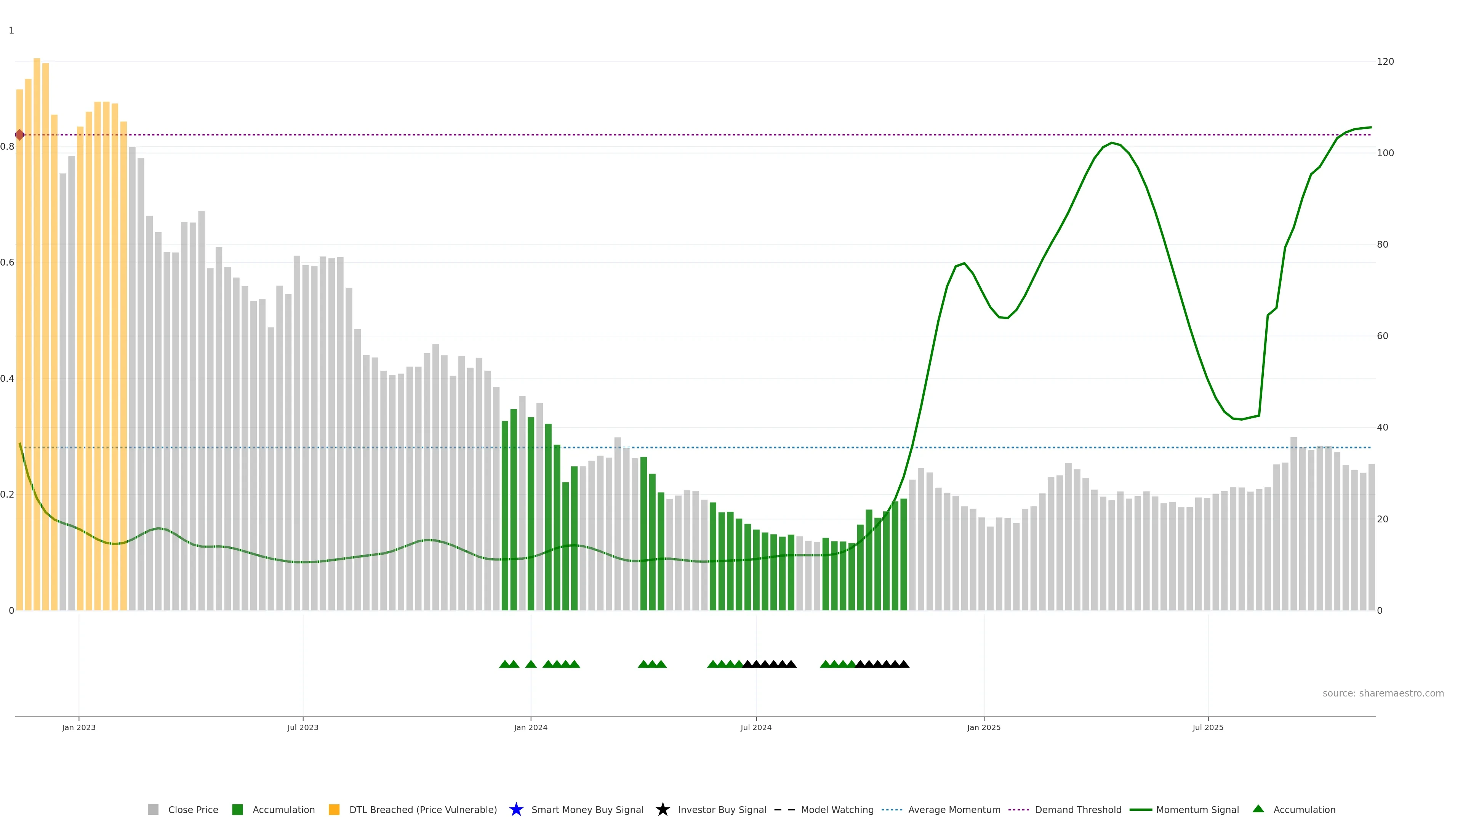Viewport: 1463px width, 823px height.
Task: Click the Model Watching dashed line icon
Action: [x=784, y=810]
